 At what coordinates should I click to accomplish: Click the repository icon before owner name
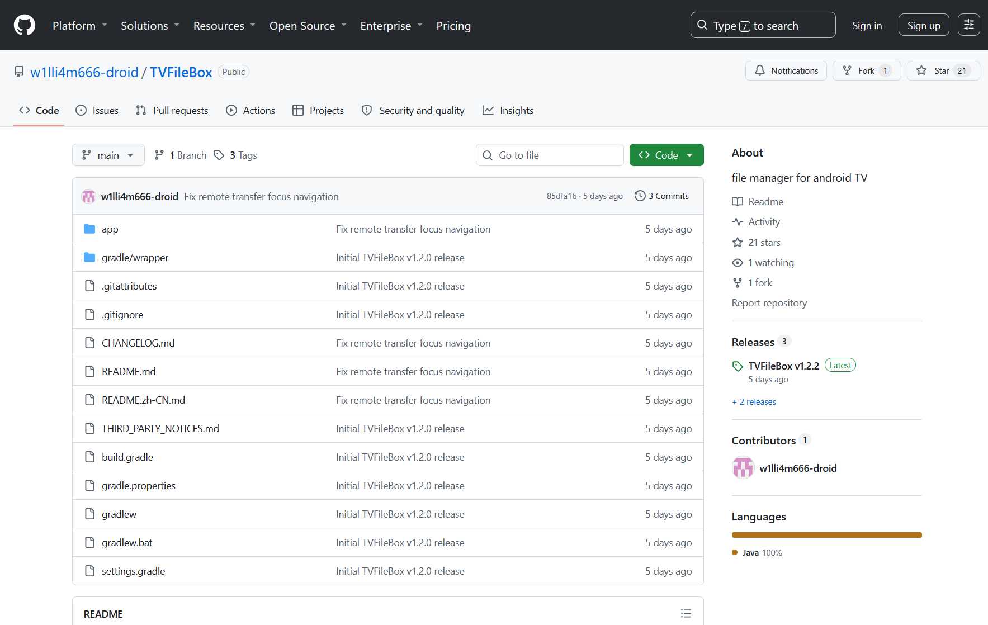(19, 72)
